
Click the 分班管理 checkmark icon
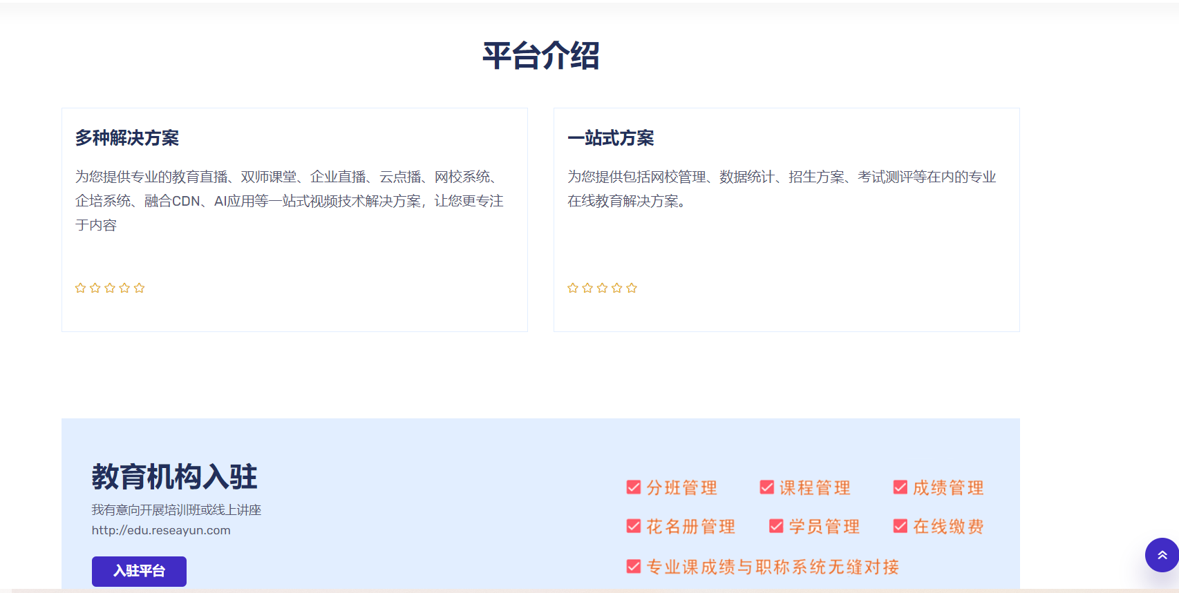(634, 487)
